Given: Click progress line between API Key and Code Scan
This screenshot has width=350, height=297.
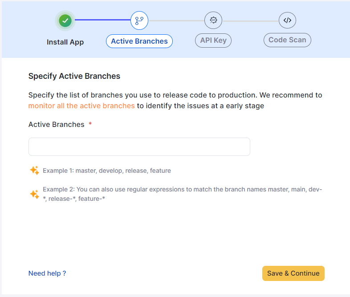Looking at the screenshot, I should click(x=250, y=20).
